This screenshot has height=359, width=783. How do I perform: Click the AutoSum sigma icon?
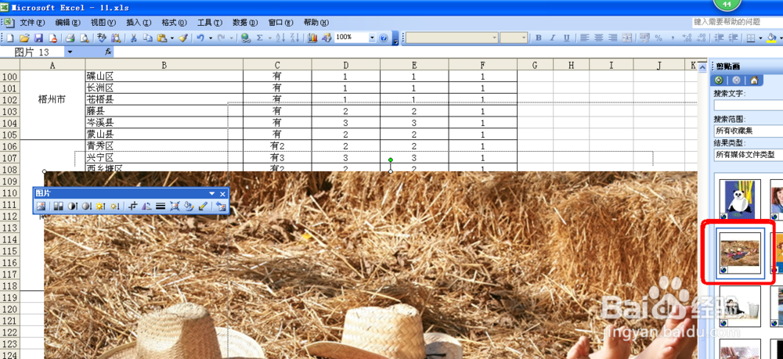[260, 38]
